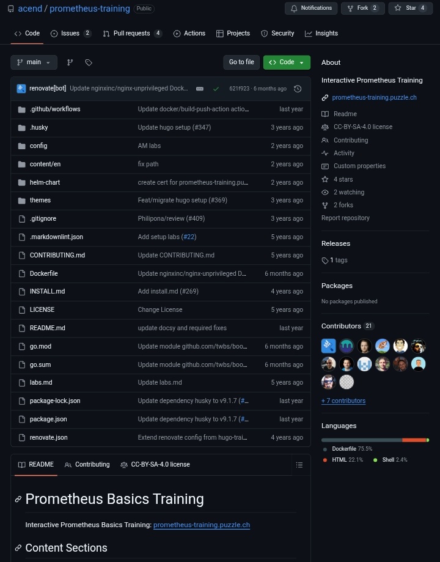Image resolution: width=440 pixels, height=562 pixels.
Task: Open the package-lock.json file
Action: [x=55, y=401]
